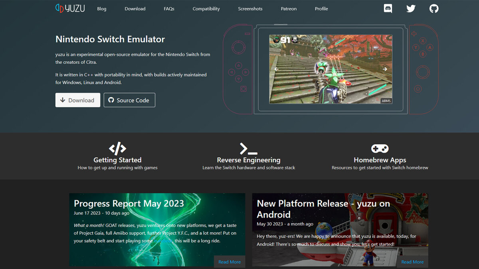This screenshot has width=479, height=269.
Task: Open the Profile nav item
Action: tap(321, 9)
